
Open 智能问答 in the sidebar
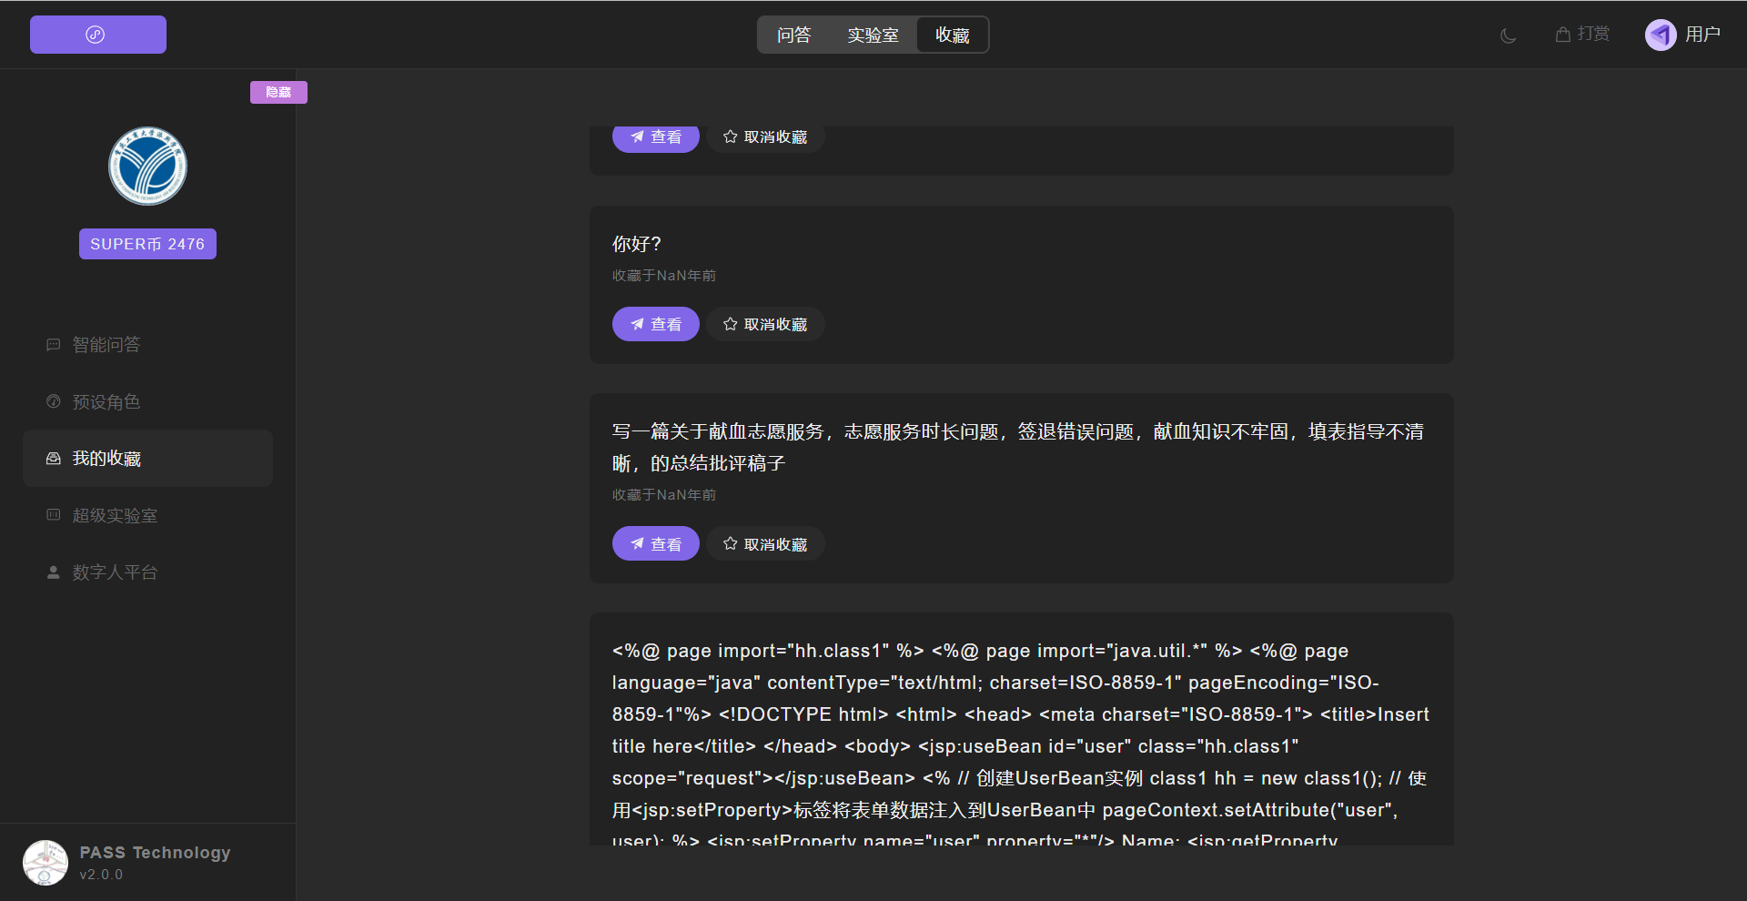point(106,345)
